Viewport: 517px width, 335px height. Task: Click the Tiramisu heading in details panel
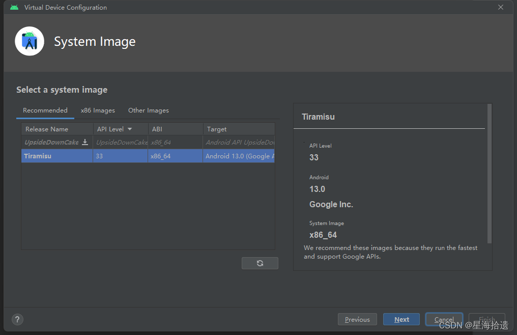pyautogui.click(x=318, y=117)
